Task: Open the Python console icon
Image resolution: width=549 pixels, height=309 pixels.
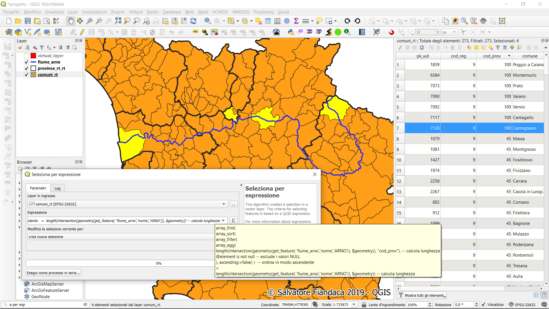Action: 291,32
